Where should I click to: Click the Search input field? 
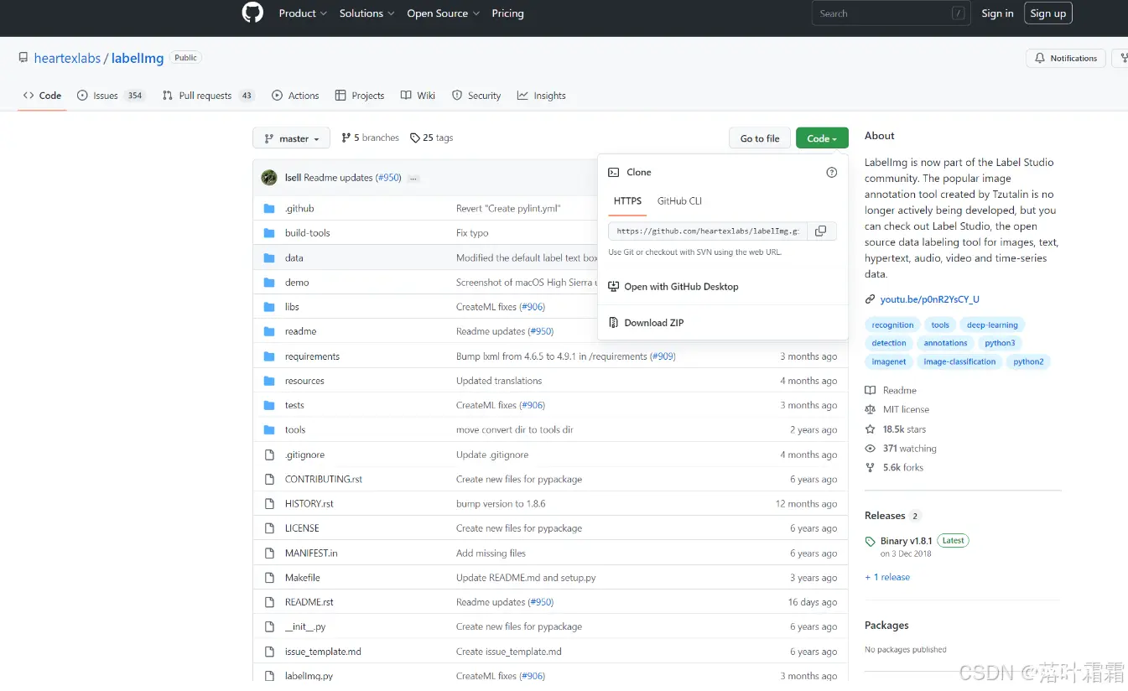891,13
